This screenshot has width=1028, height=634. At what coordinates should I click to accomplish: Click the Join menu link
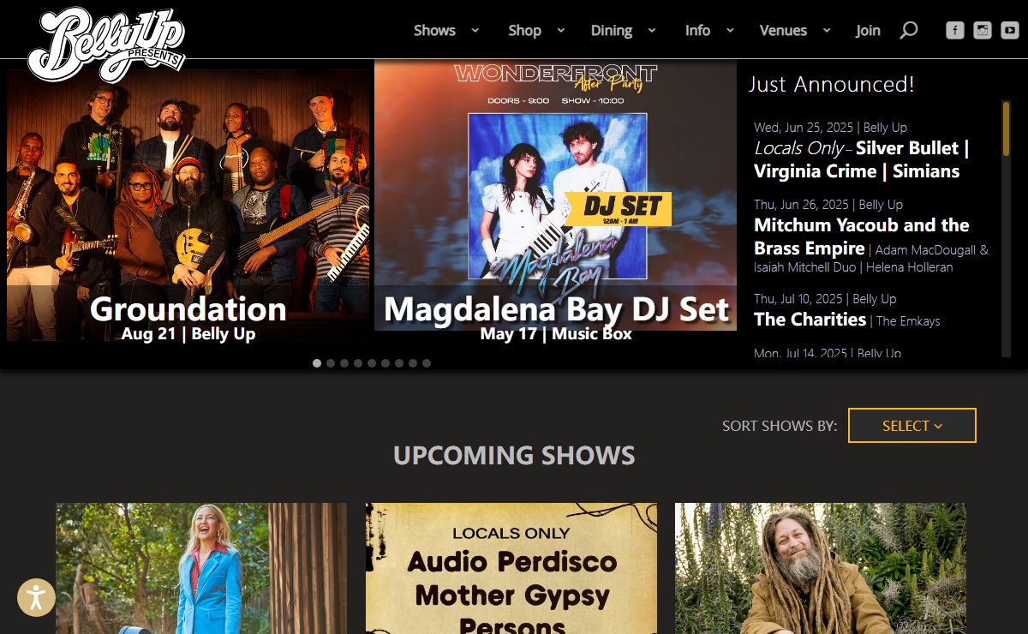868,30
